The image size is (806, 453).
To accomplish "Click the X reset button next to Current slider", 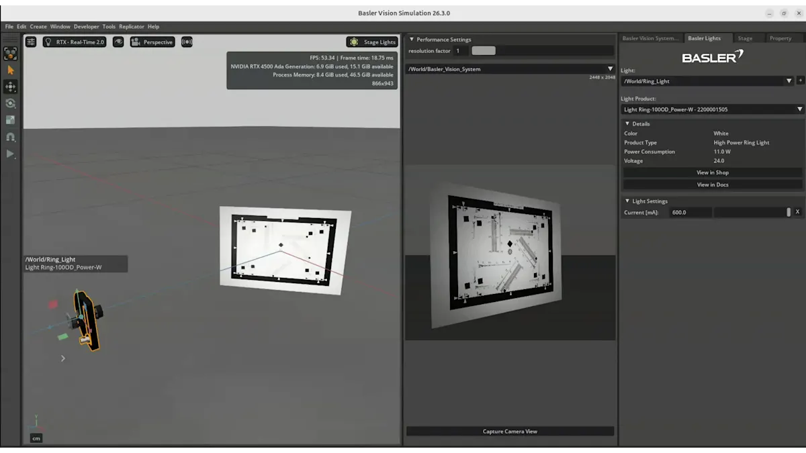I will click(x=798, y=212).
